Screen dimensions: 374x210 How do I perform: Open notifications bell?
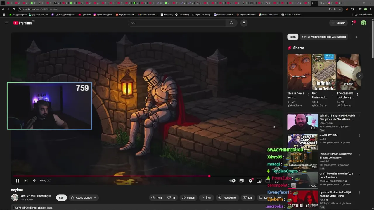(353, 23)
